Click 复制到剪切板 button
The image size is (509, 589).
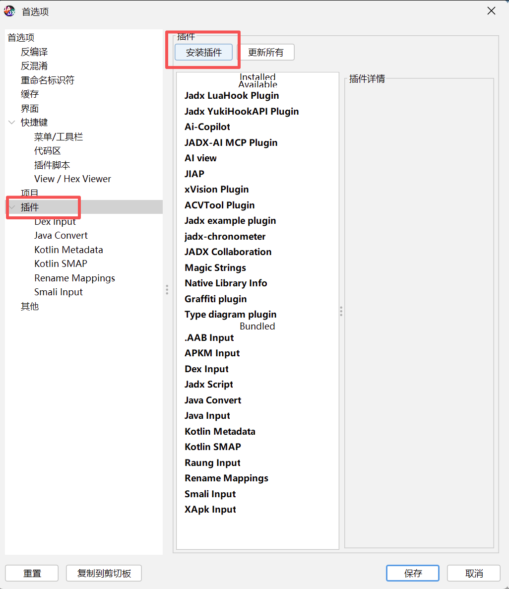click(x=104, y=573)
